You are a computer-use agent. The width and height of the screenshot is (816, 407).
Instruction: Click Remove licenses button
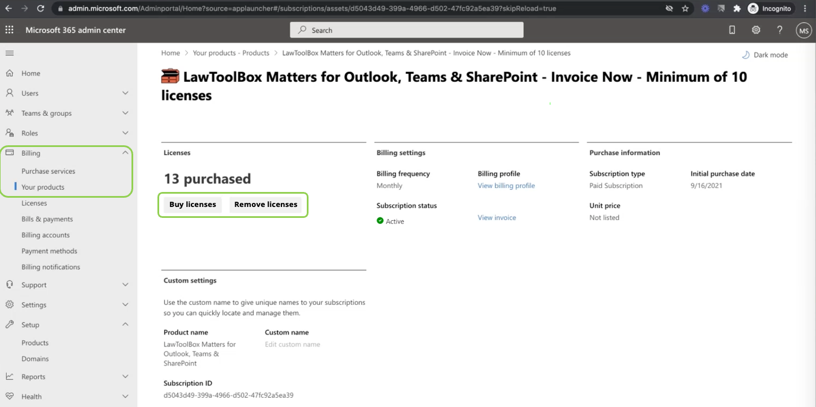point(266,205)
